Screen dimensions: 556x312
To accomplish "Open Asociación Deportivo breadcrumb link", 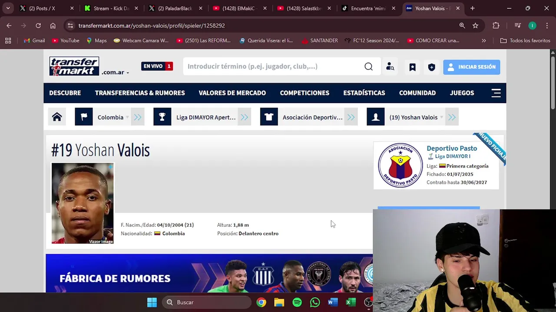I will coord(312,117).
